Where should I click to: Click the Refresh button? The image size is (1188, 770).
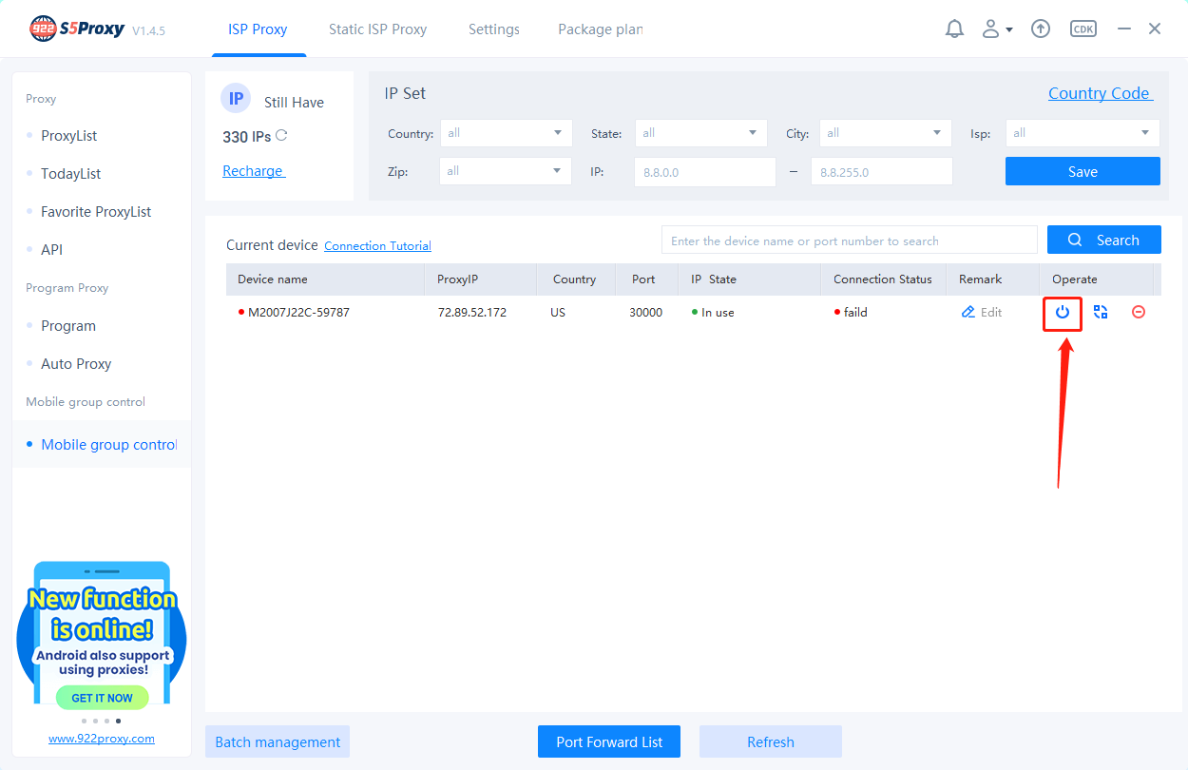pyautogui.click(x=771, y=741)
